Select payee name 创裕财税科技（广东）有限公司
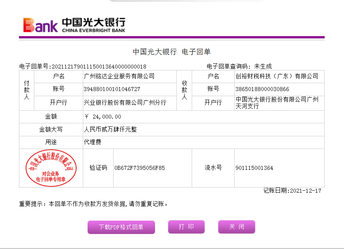The width and height of the screenshot is (344, 249). point(277,76)
